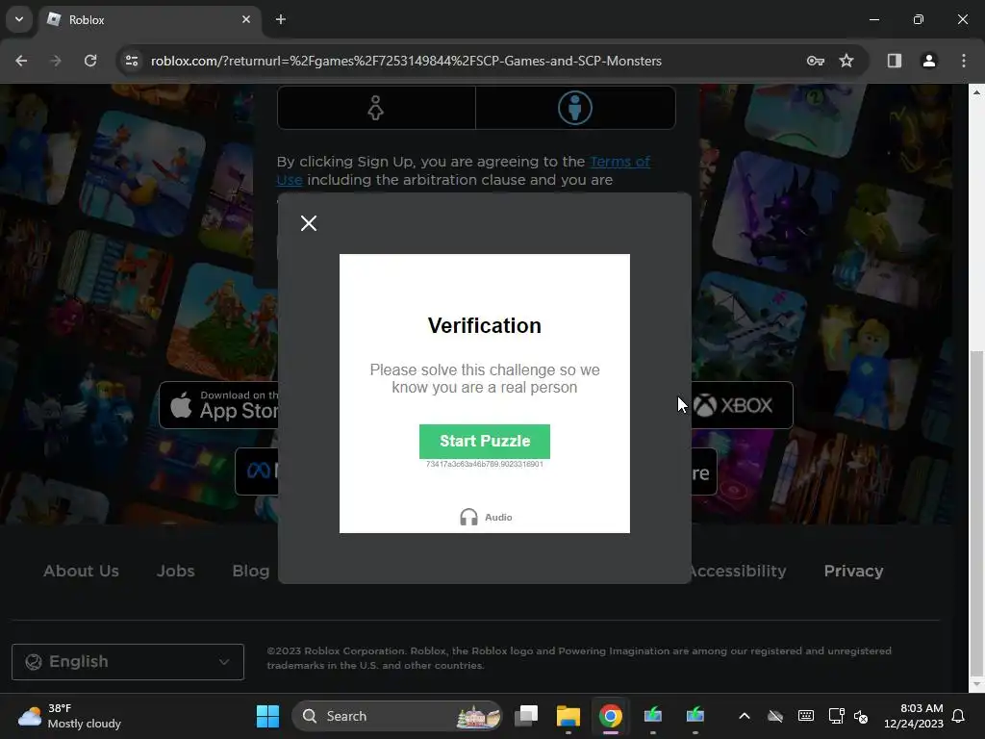This screenshot has width=985, height=739.
Task: Reload the Roblox page
Action: coord(90,61)
